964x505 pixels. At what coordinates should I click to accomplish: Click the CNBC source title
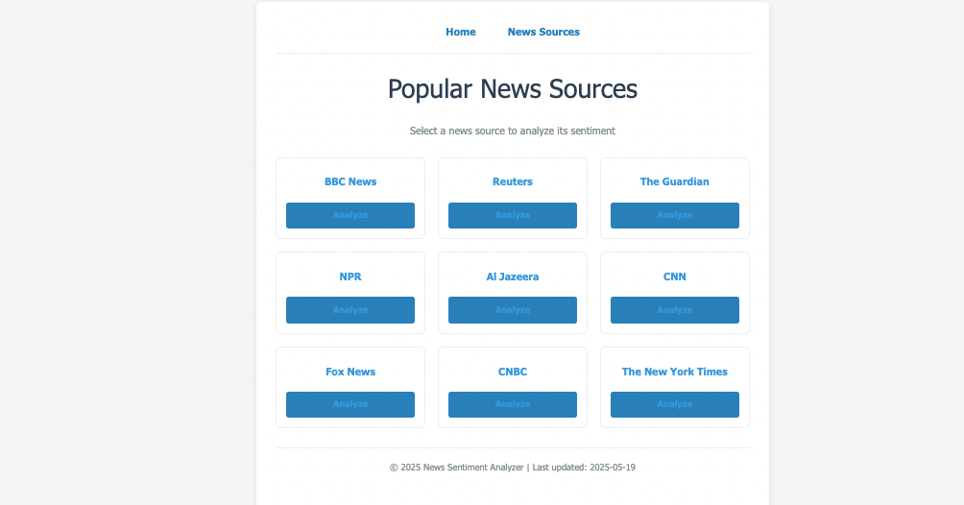(x=512, y=372)
